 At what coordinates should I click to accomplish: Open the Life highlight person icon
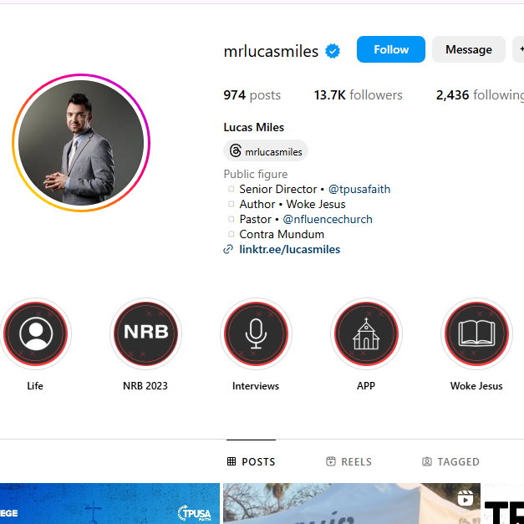(36, 333)
